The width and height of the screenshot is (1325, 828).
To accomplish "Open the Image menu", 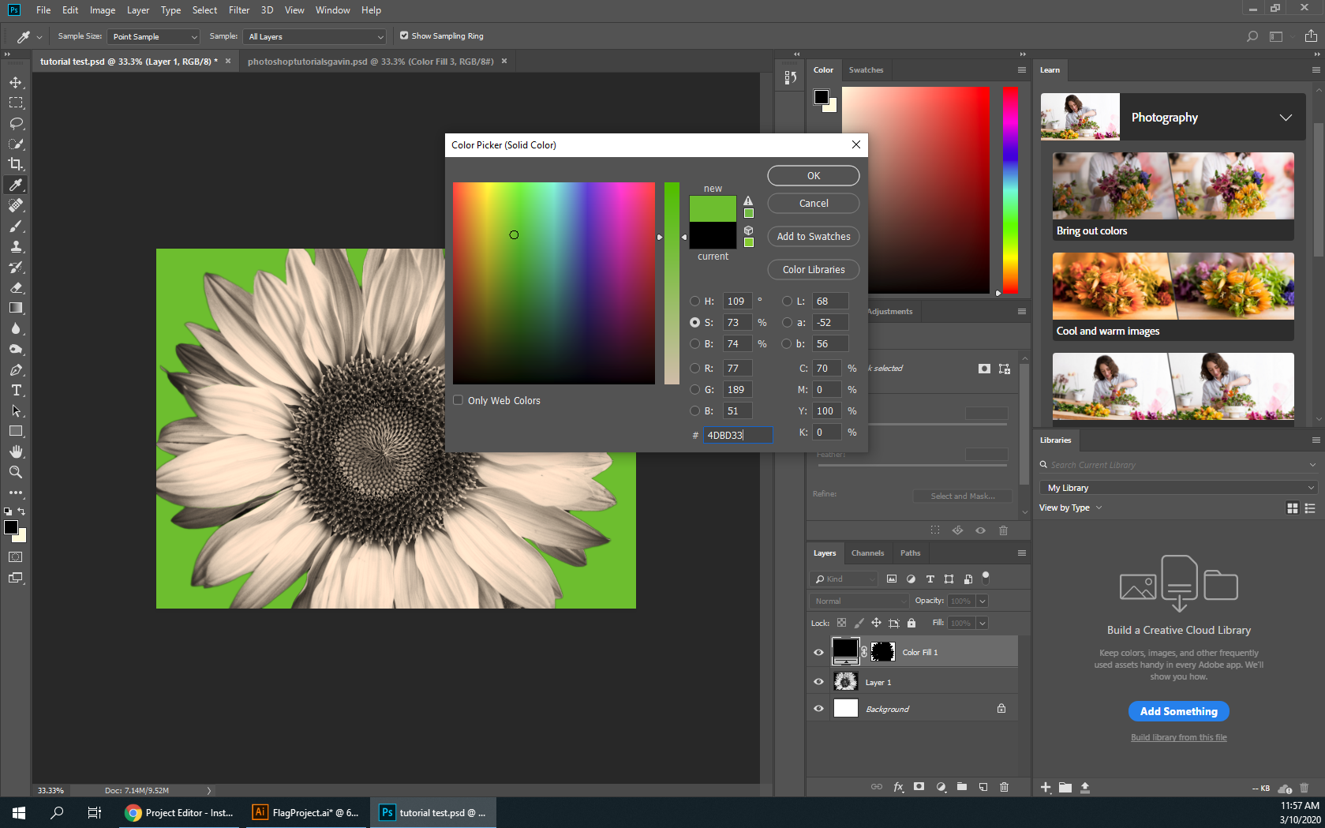I will point(103,10).
